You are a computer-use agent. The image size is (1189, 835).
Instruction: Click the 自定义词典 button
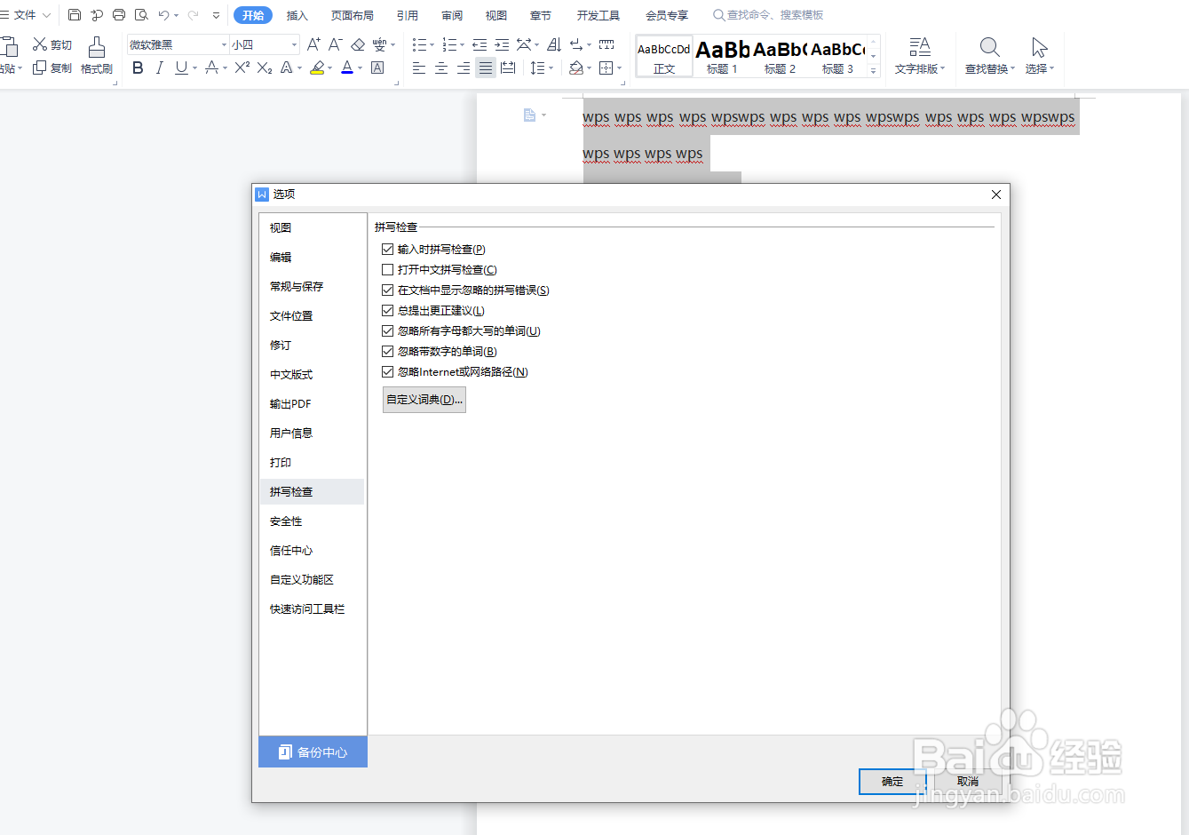pos(424,400)
